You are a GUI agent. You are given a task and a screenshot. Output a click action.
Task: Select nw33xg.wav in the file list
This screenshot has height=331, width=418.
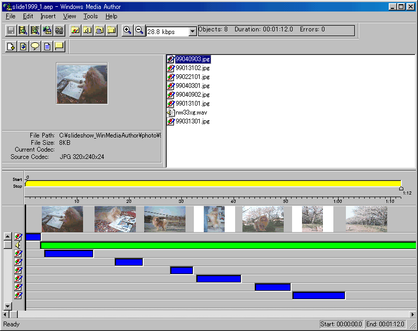point(191,112)
